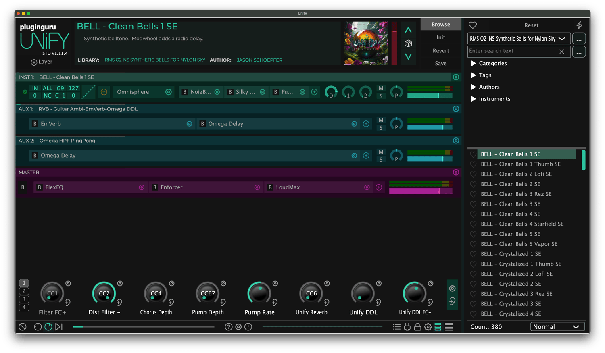This screenshot has width=605, height=353.
Task: Select BELL – Crystallized 1 SE preset
Action: (x=511, y=254)
